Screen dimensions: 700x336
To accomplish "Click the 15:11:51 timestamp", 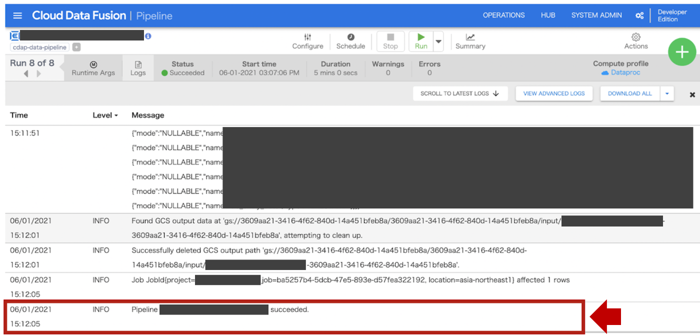I will point(25,133).
